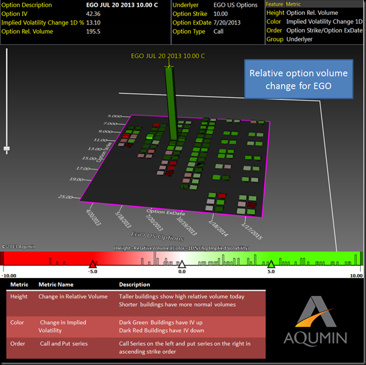
Task: Click the 9.000 strike axis label
Action: pos(105,132)
